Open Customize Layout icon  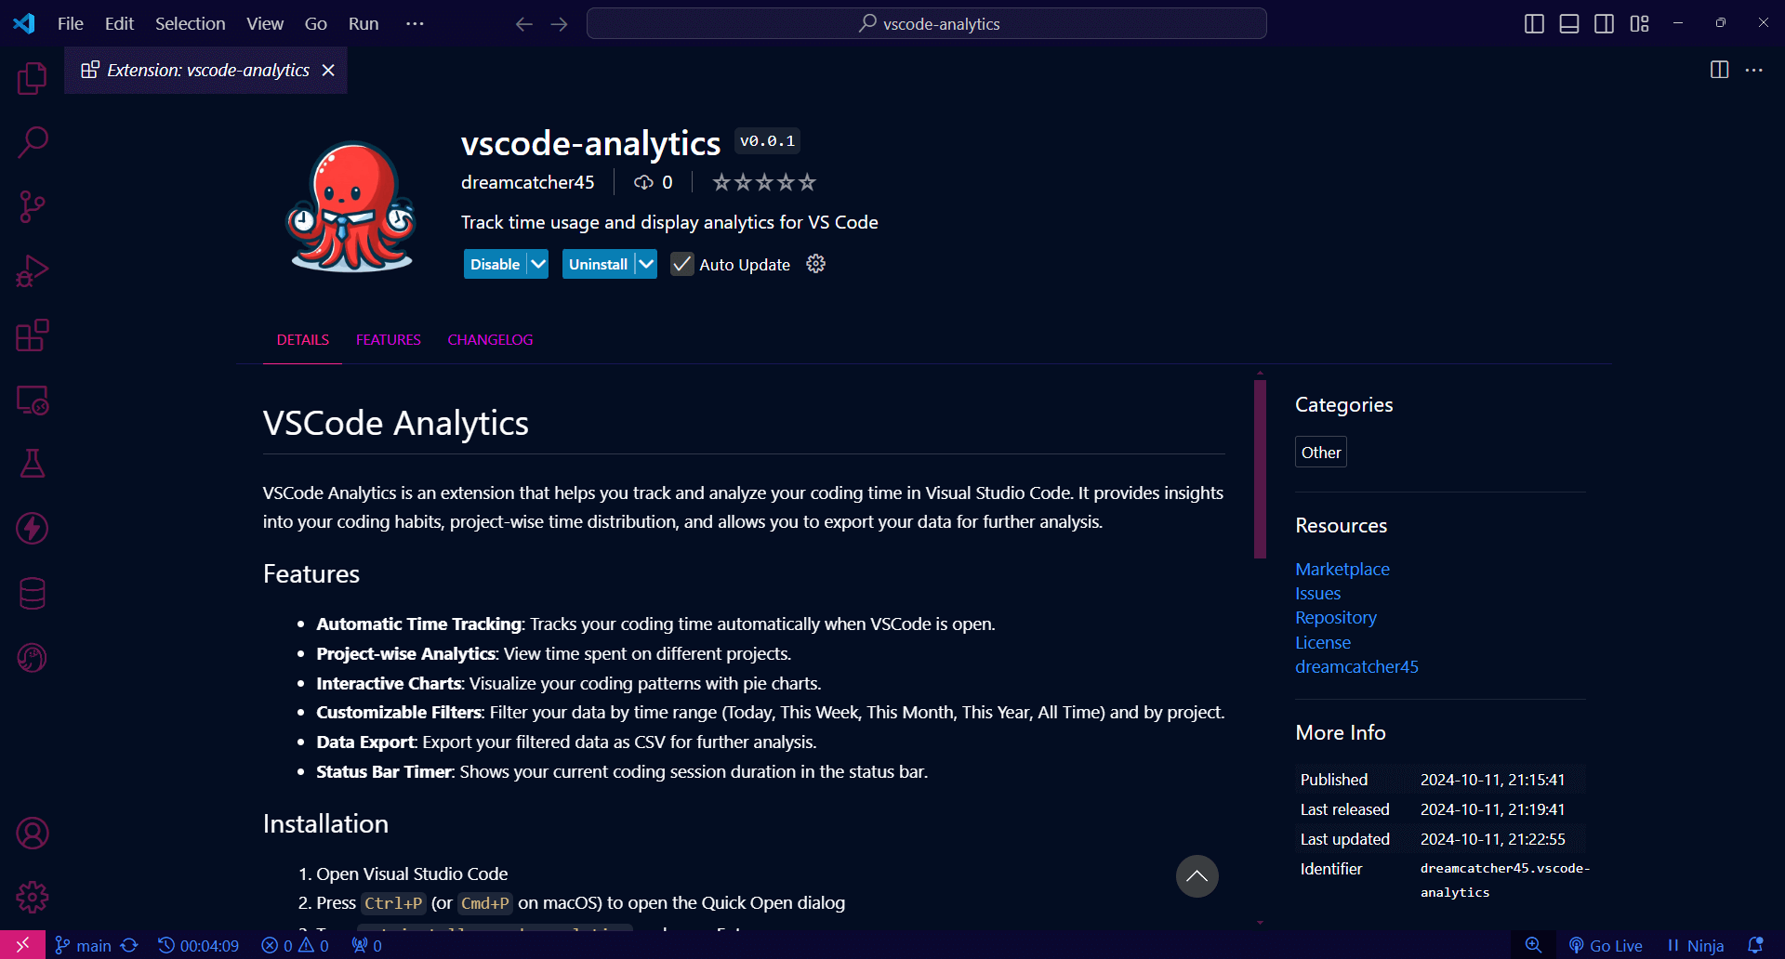(x=1639, y=24)
